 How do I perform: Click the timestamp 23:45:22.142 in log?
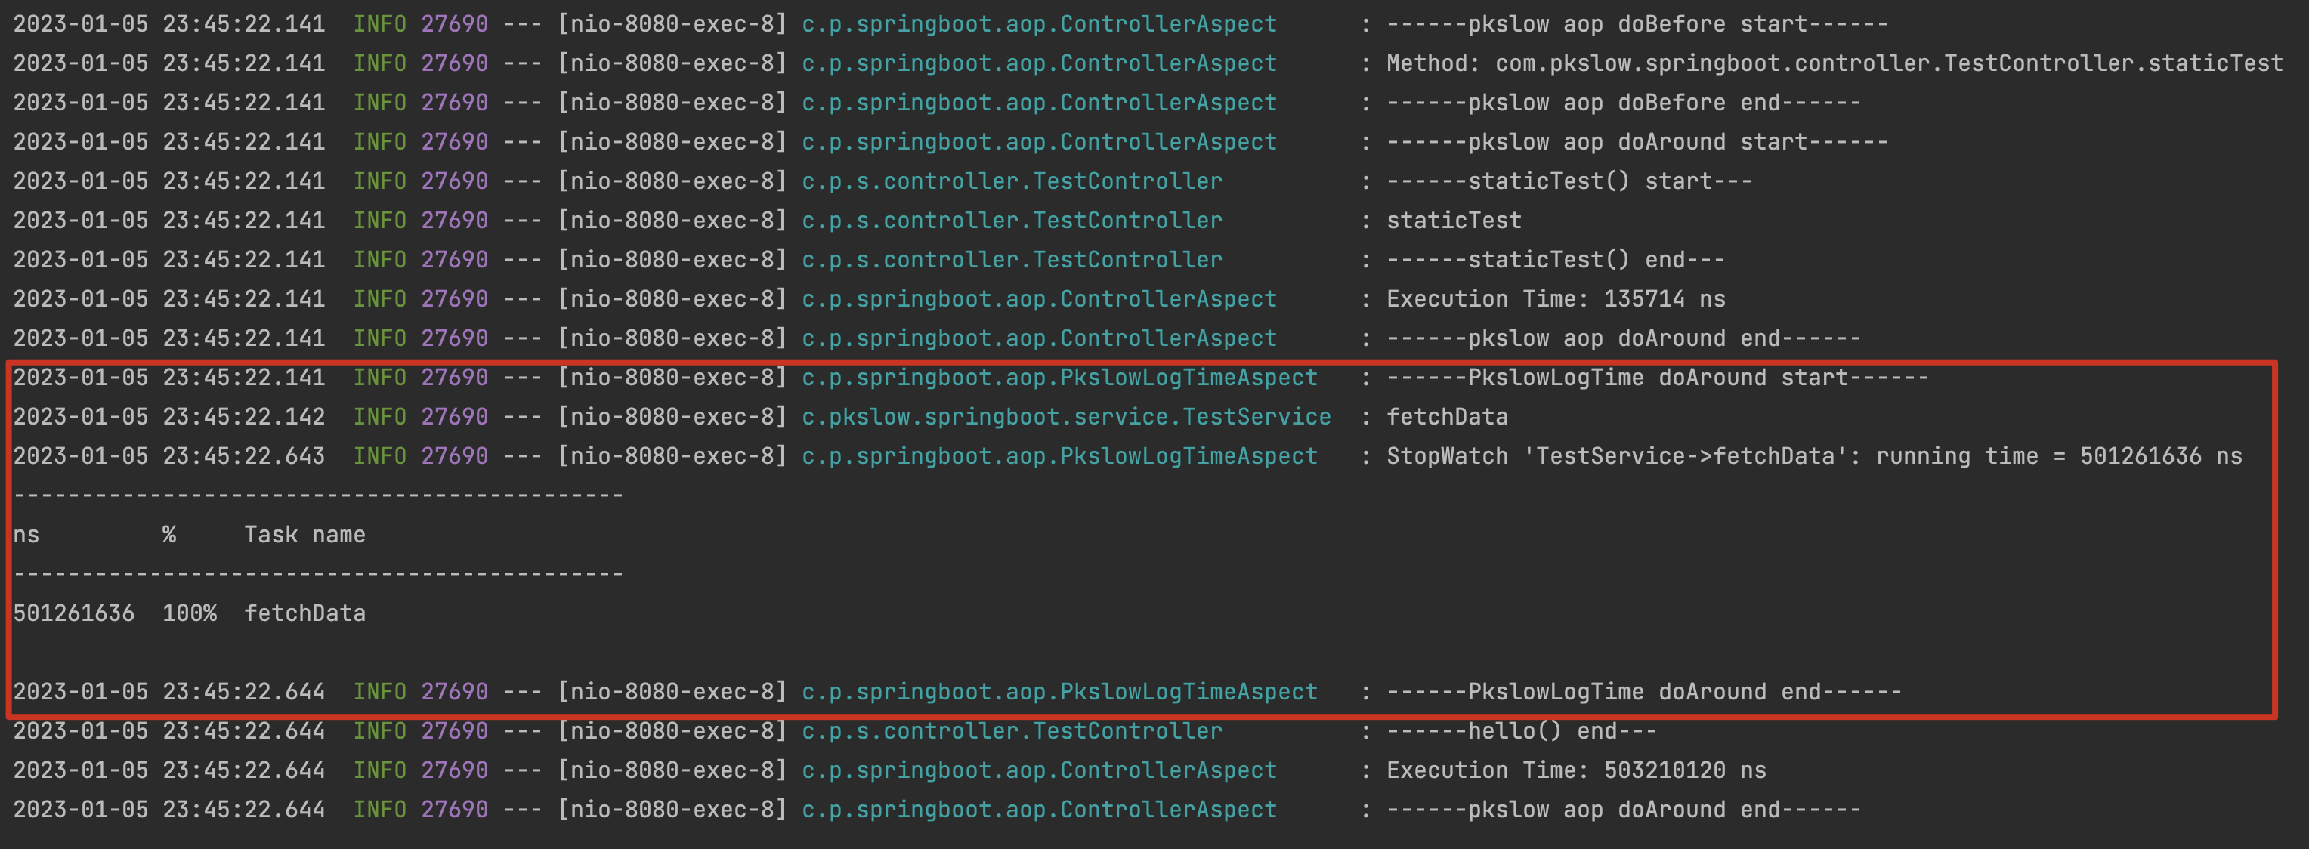tap(244, 417)
